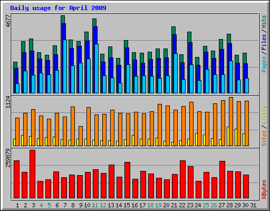Click the Hits legend label

click(x=264, y=22)
